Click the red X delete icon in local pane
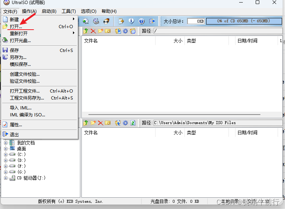285x209 pixels. click(x=101, y=123)
